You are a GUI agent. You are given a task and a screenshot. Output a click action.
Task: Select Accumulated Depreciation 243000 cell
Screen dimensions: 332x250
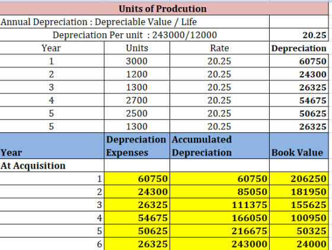pos(219,243)
